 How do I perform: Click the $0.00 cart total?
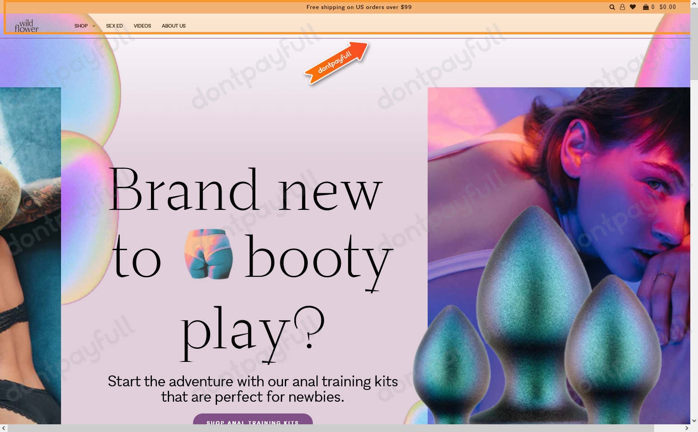coord(668,7)
